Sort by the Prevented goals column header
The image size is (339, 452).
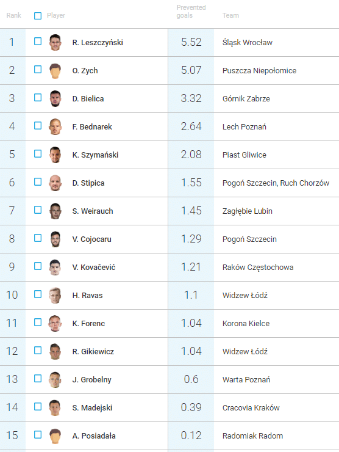(x=191, y=12)
